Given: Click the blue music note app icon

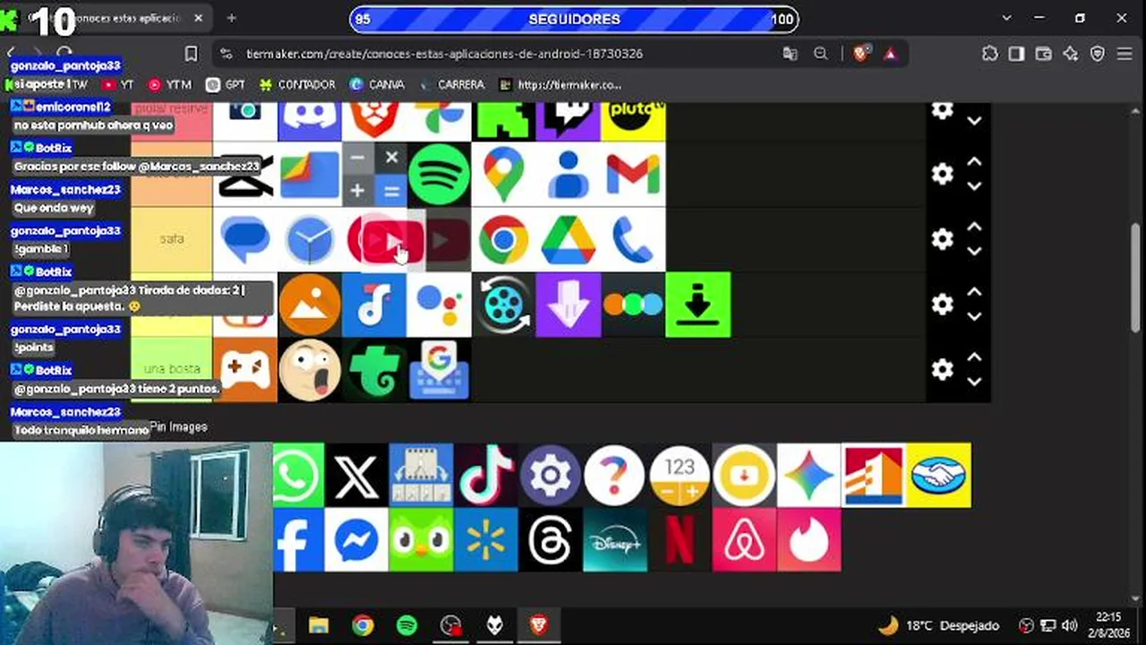Looking at the screenshot, I should click(x=374, y=305).
